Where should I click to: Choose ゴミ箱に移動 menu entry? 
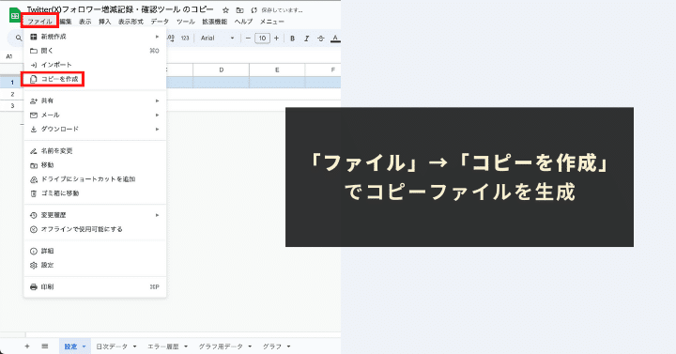pyautogui.click(x=95, y=193)
